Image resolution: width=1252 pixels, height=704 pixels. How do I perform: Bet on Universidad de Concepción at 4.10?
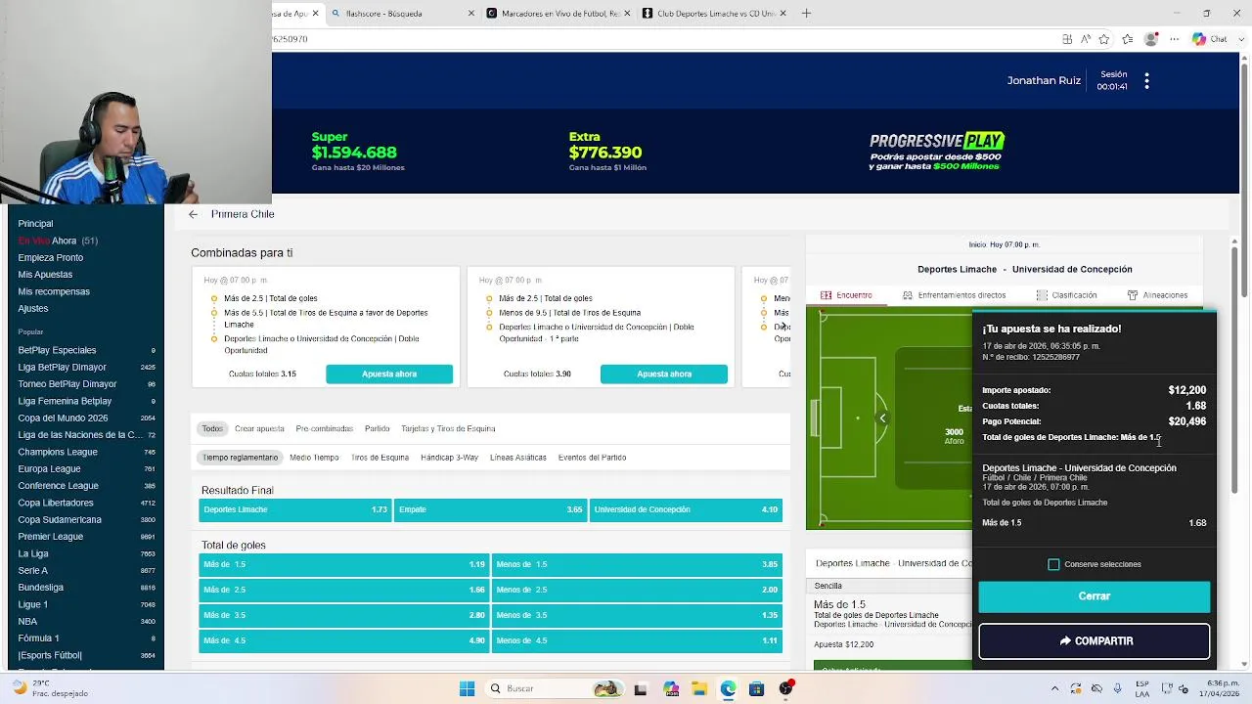(x=686, y=509)
